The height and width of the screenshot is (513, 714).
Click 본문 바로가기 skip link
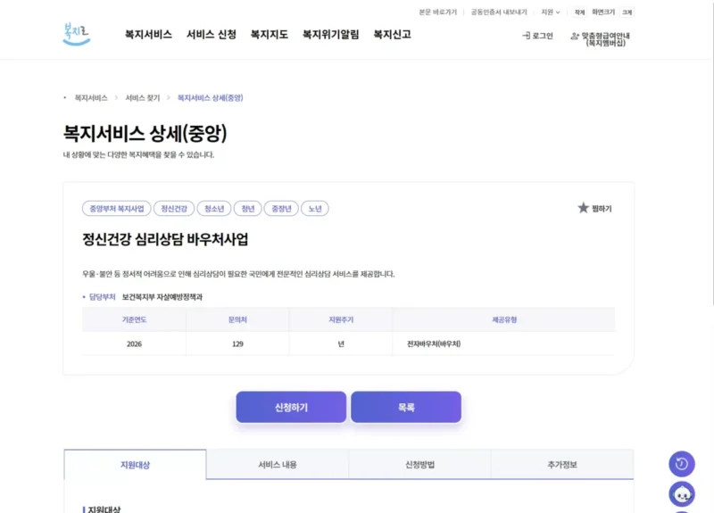[437, 12]
